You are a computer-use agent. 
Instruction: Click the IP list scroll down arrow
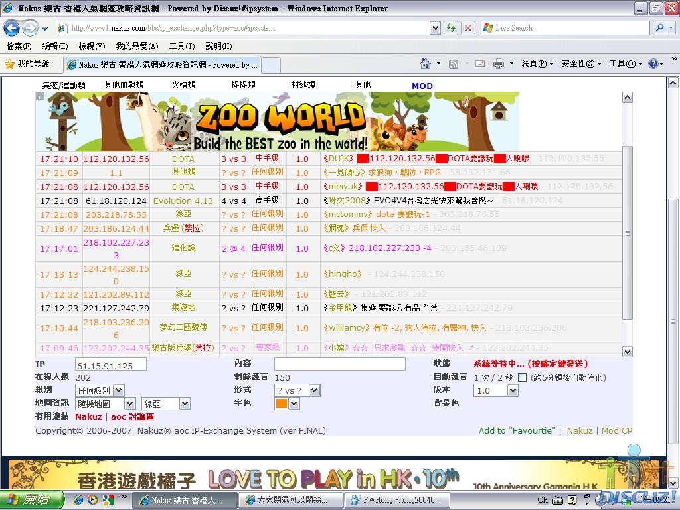tap(627, 351)
